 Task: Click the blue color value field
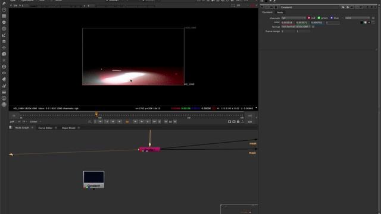pyautogui.click(x=318, y=23)
